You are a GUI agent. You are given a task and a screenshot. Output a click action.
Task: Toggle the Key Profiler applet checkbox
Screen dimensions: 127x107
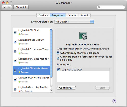15,89
